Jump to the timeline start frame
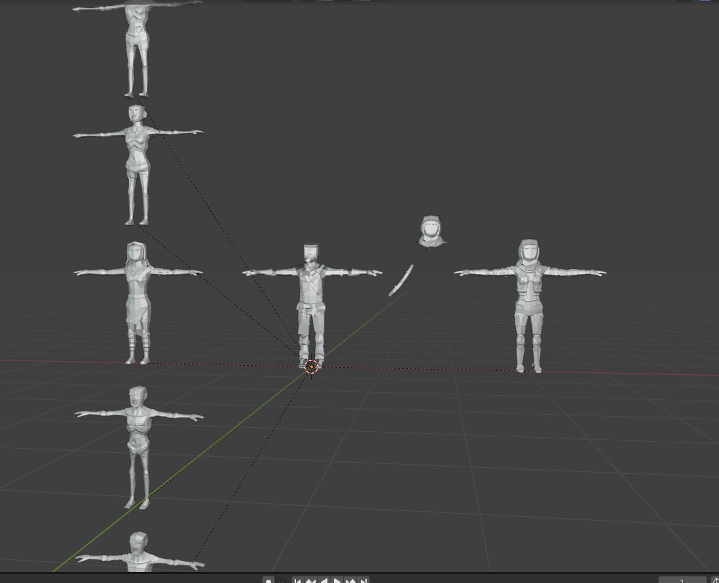Image resolution: width=719 pixels, height=583 pixels. click(x=297, y=580)
